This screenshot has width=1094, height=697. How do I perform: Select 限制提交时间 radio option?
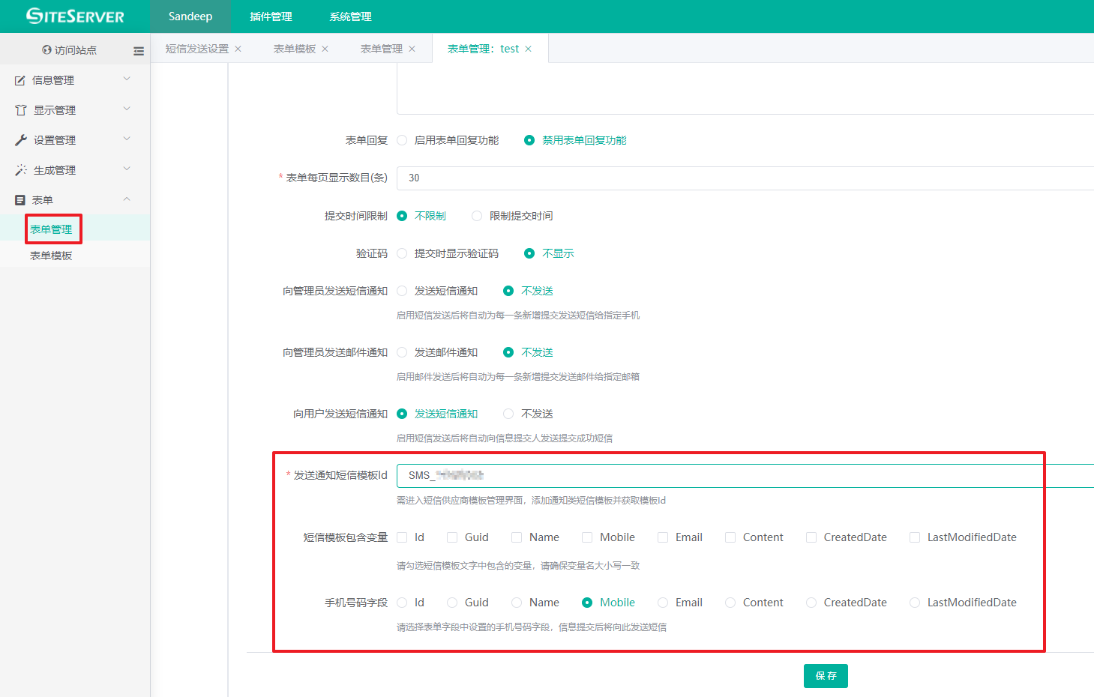point(477,216)
